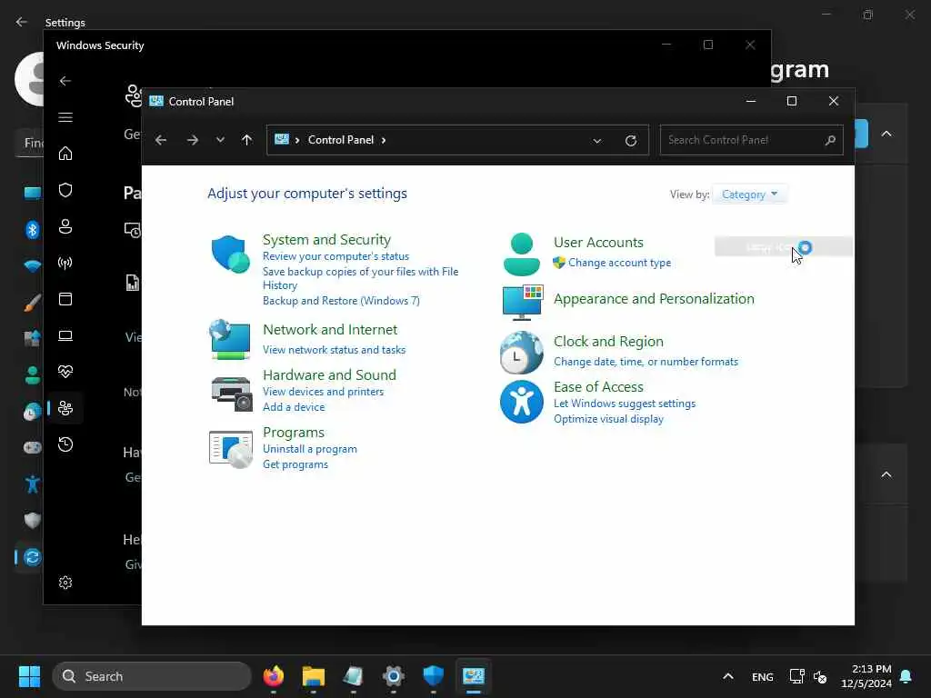Show hidden system tray icons
Image resolution: width=931 pixels, height=698 pixels.
coord(728,676)
